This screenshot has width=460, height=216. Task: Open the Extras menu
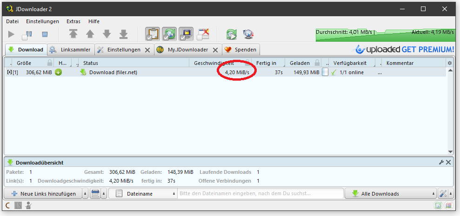coord(73,21)
